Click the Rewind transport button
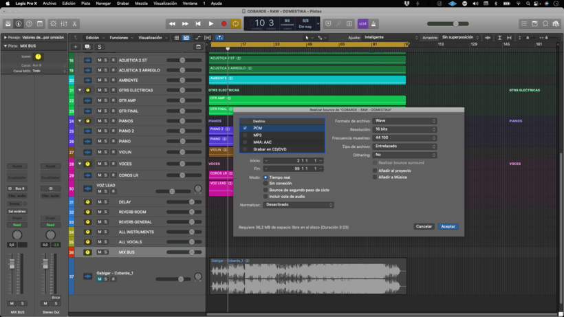The image size is (564, 317). tap(172, 23)
